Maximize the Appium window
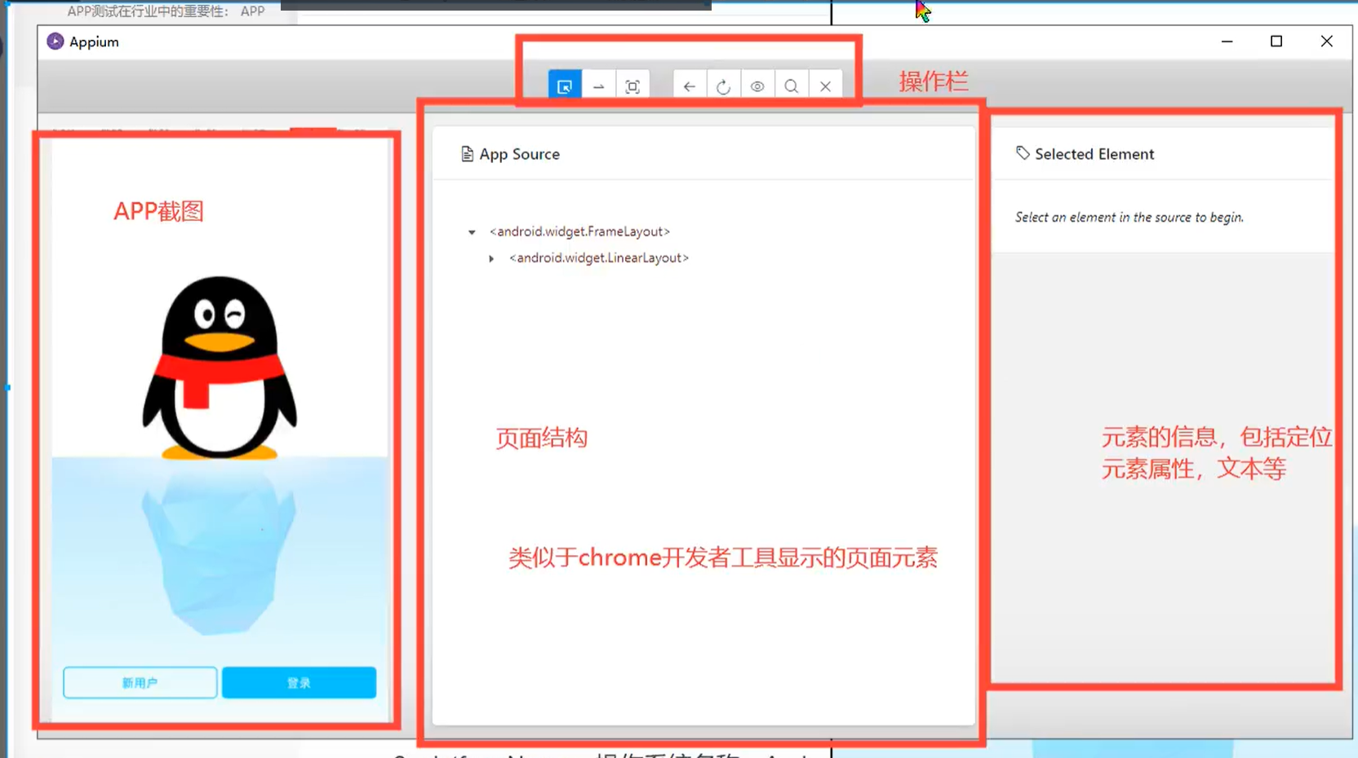 [x=1276, y=42]
